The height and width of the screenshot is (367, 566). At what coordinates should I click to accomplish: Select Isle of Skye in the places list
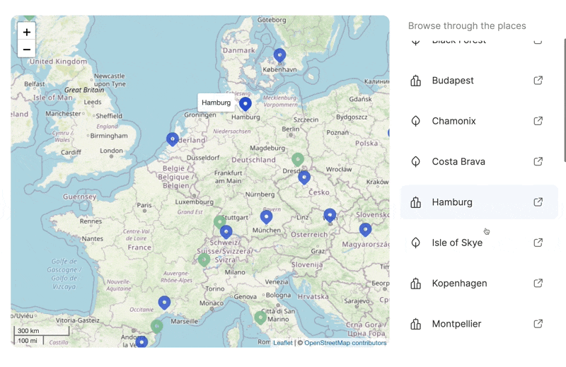pos(479,243)
